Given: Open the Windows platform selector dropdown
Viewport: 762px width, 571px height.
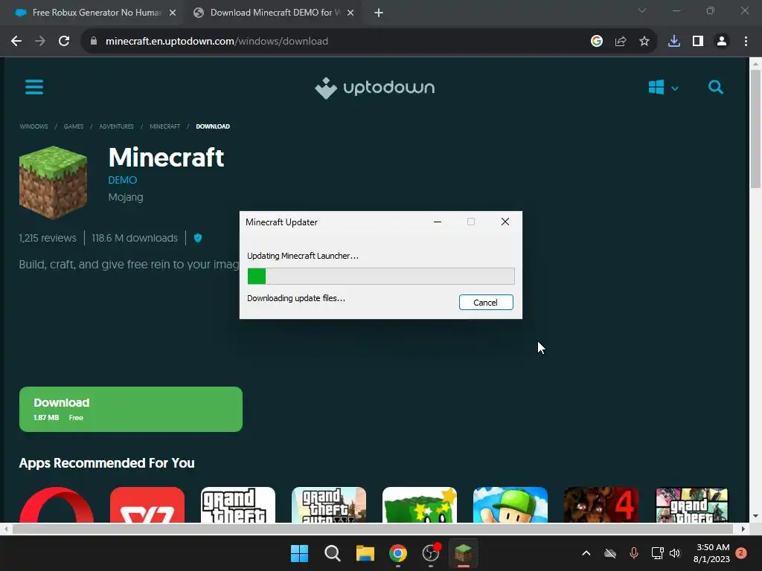Looking at the screenshot, I should coord(663,88).
